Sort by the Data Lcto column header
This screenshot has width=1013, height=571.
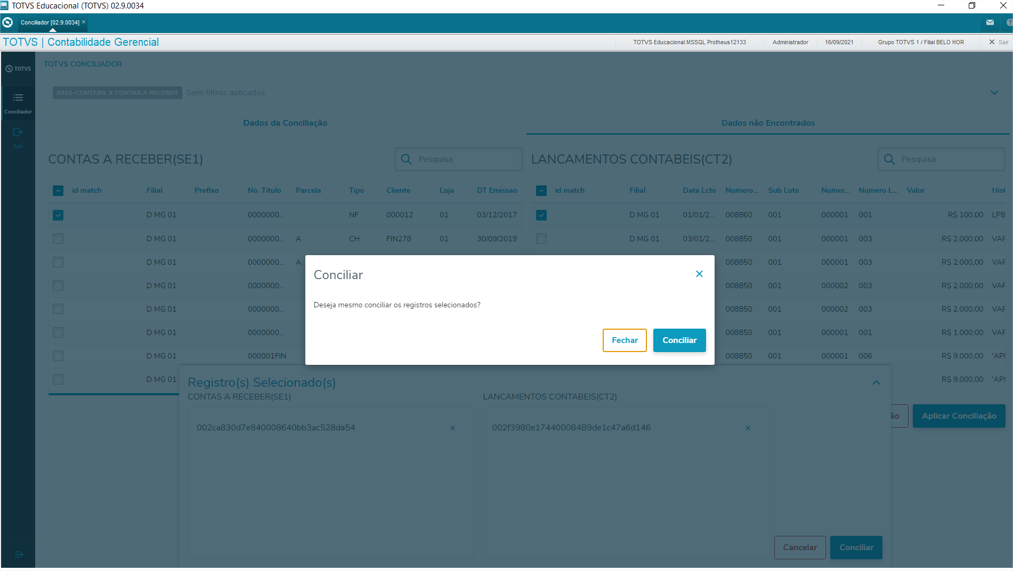pyautogui.click(x=699, y=190)
